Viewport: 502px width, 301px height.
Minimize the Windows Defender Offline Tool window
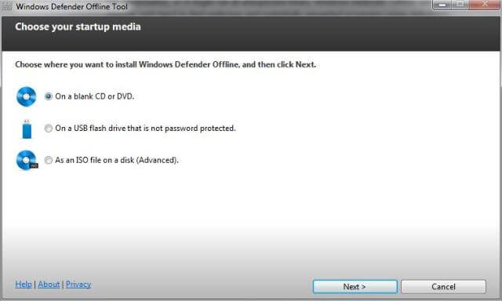click(442, 5)
